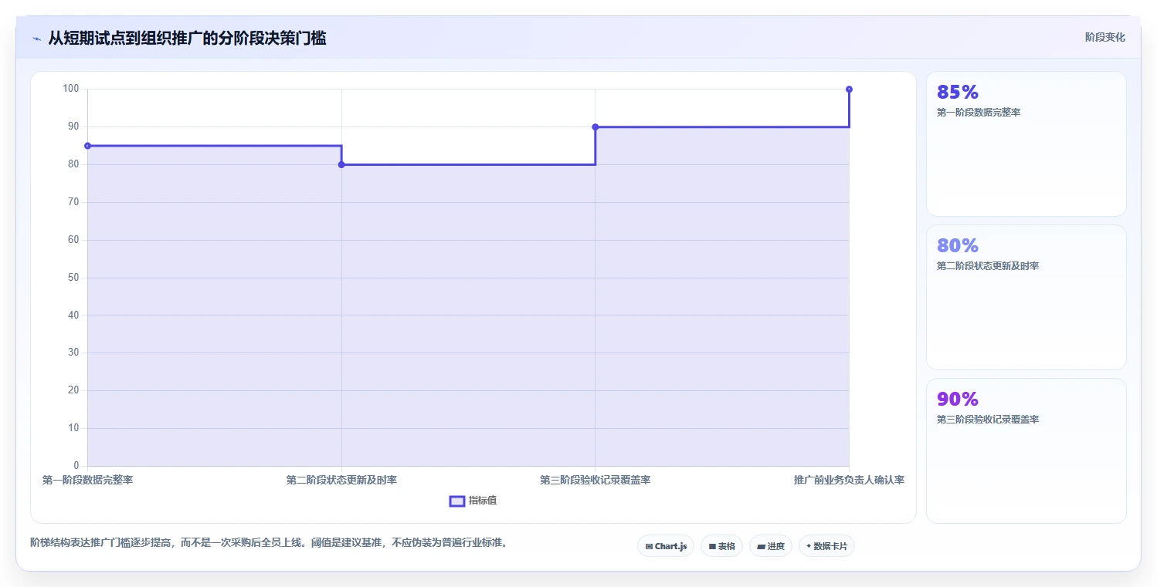Open the 90% 第三阶段验收记录覆盖率 card
1157x587 pixels.
point(1026,451)
